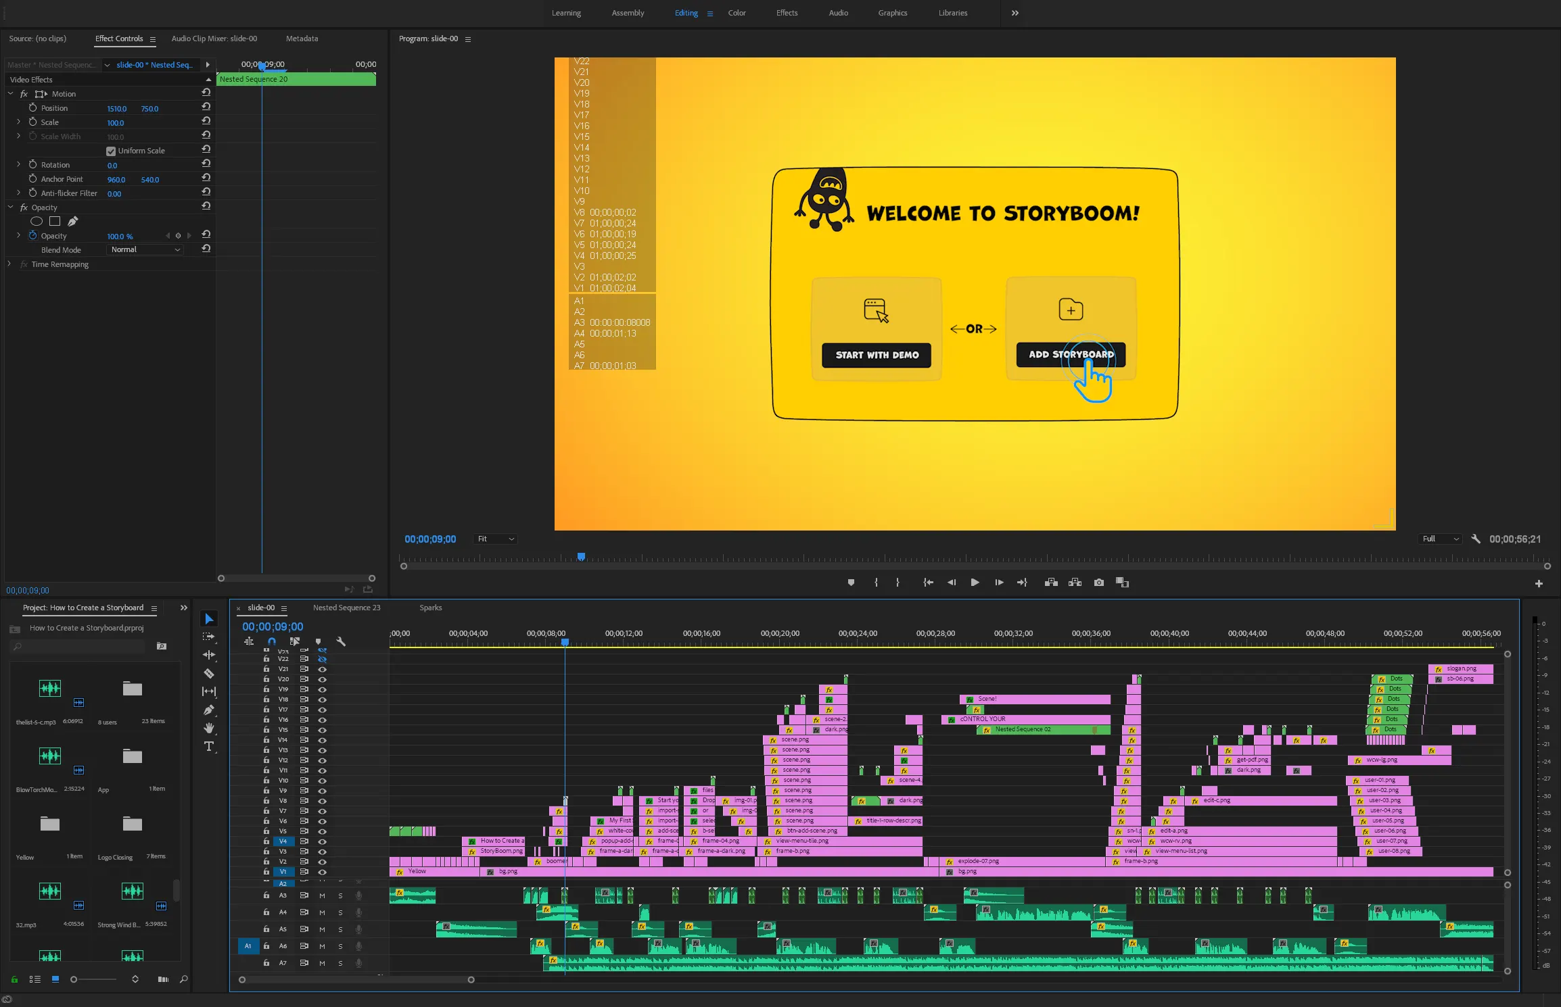Image resolution: width=1561 pixels, height=1007 pixels.
Task: Mute audio track A3
Action: pos(322,895)
